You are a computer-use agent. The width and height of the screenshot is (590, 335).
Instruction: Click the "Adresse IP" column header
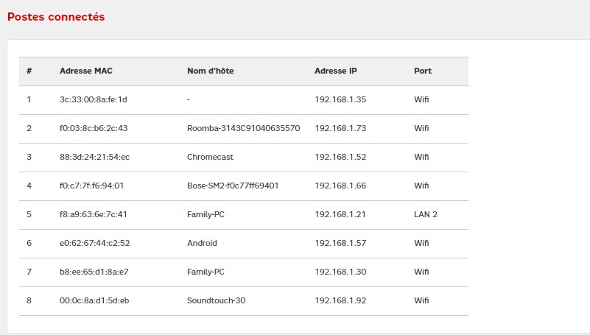coord(335,71)
